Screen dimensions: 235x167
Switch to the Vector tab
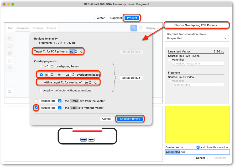pos(101,18)
